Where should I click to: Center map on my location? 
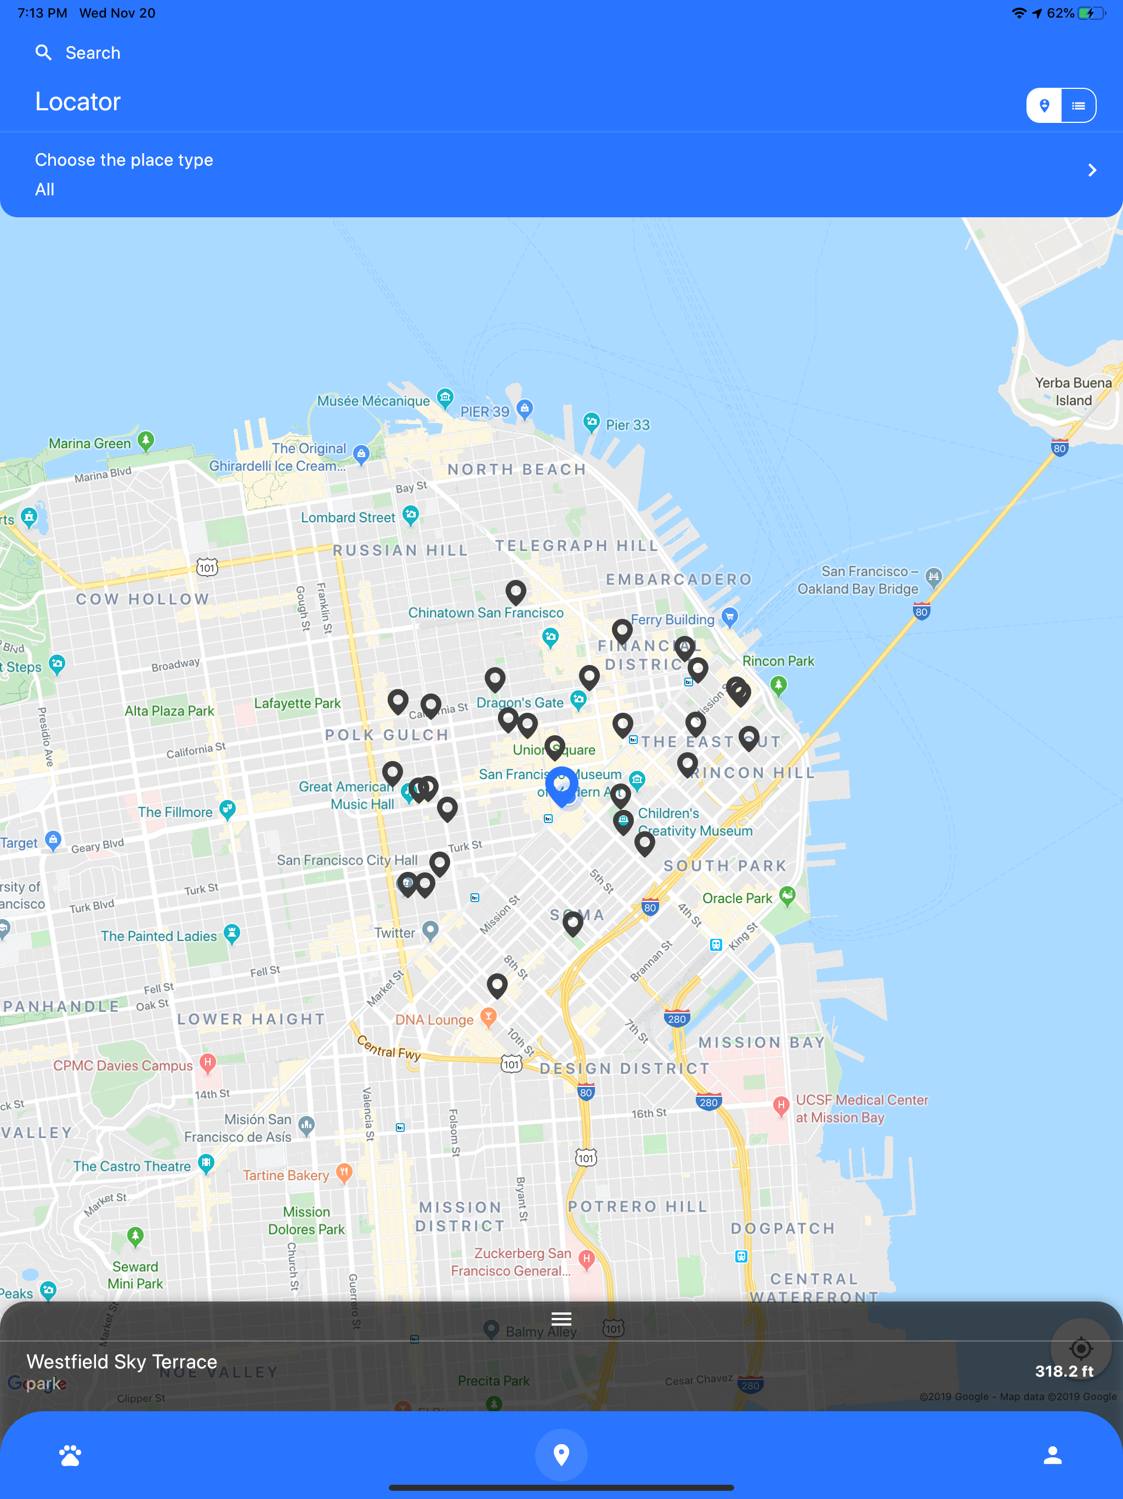click(1081, 1349)
